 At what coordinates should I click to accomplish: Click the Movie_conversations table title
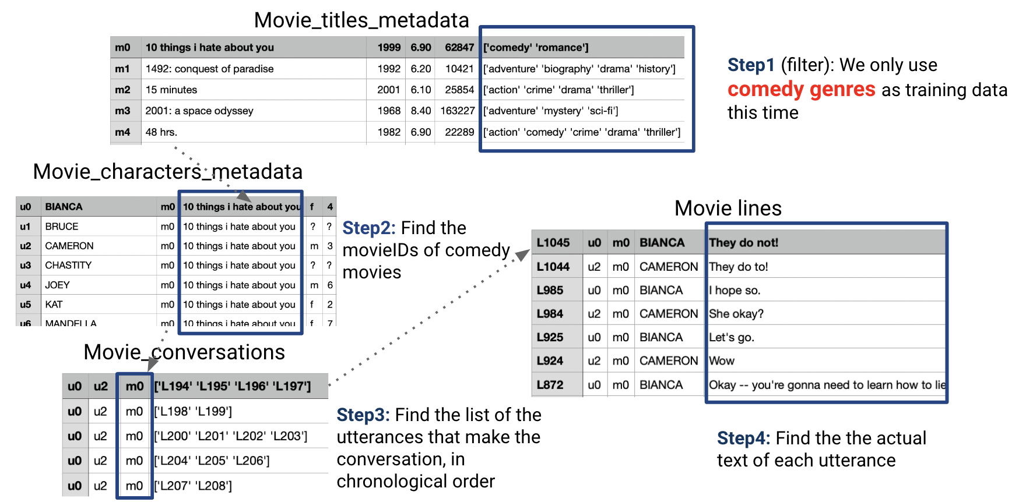(x=184, y=352)
